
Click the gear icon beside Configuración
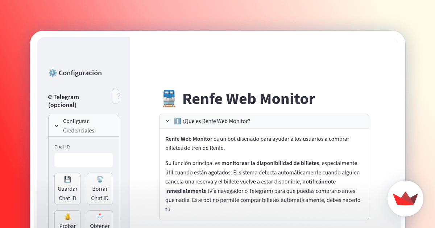52,72
